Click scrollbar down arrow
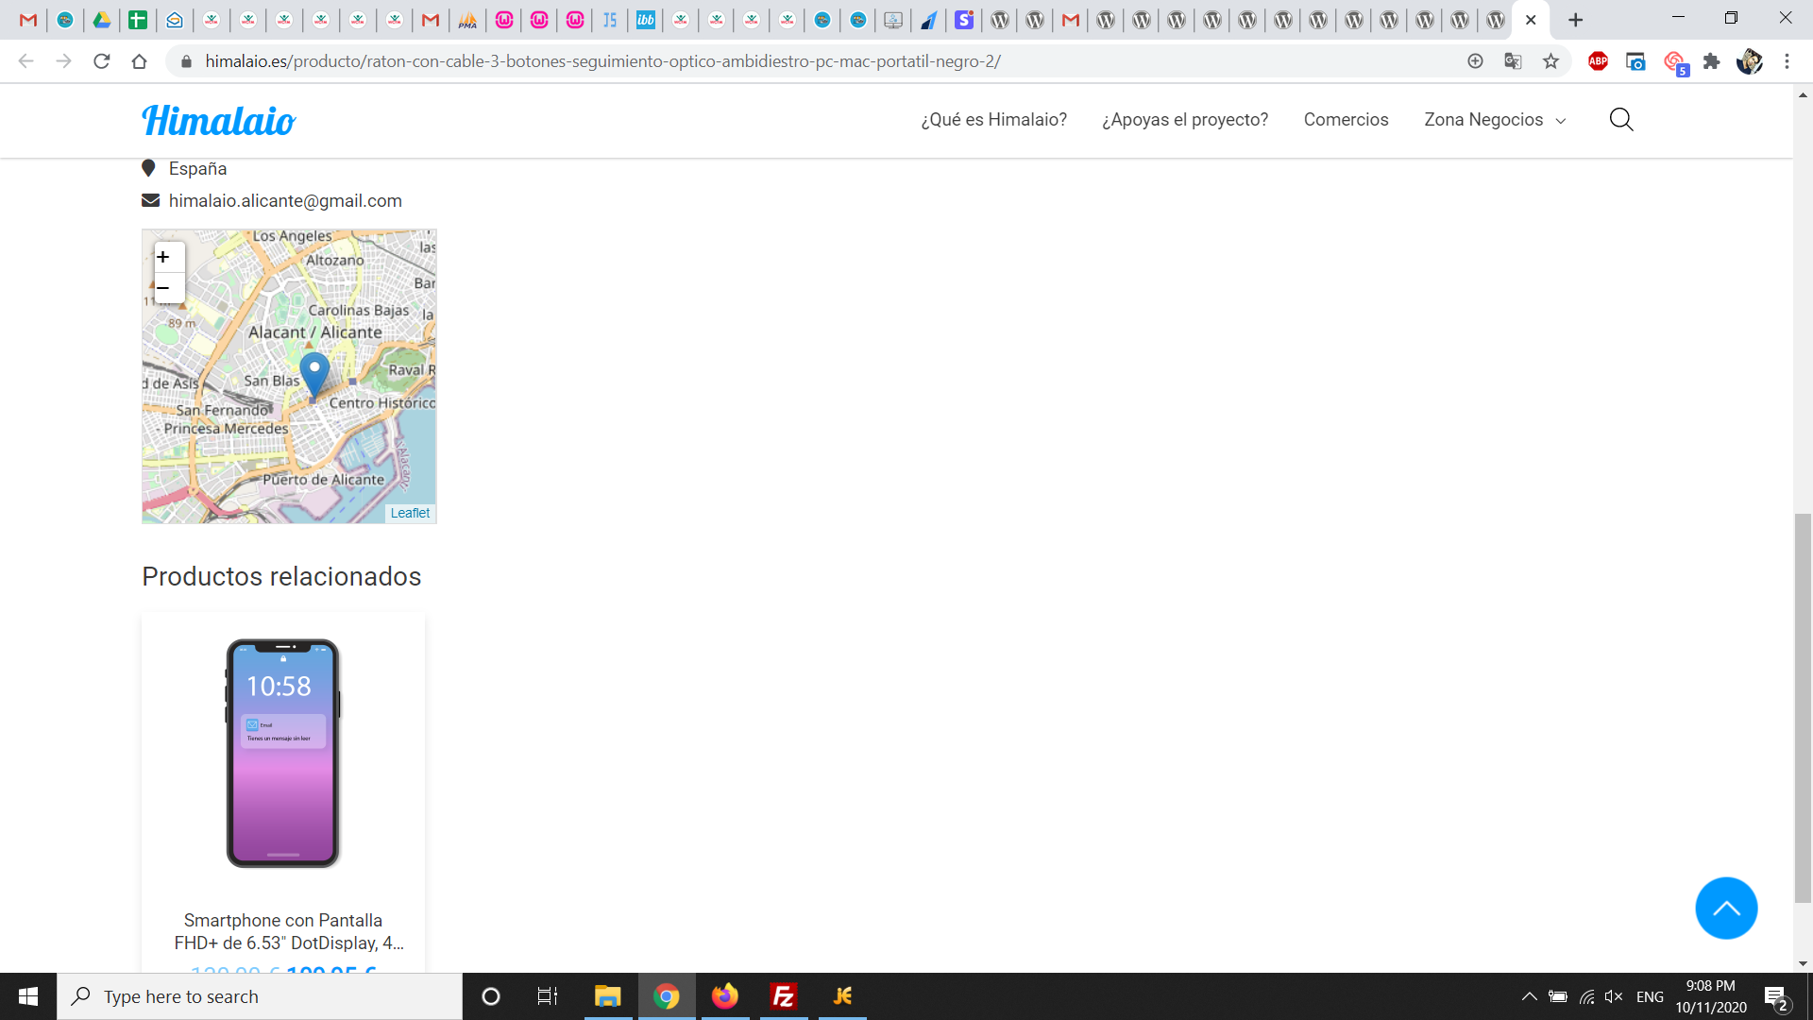The height and width of the screenshot is (1020, 1813). pos(1803,963)
